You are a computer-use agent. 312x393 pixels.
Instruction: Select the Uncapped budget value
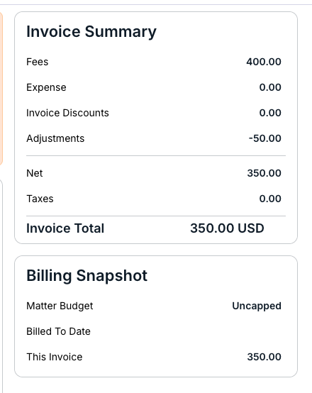point(257,306)
